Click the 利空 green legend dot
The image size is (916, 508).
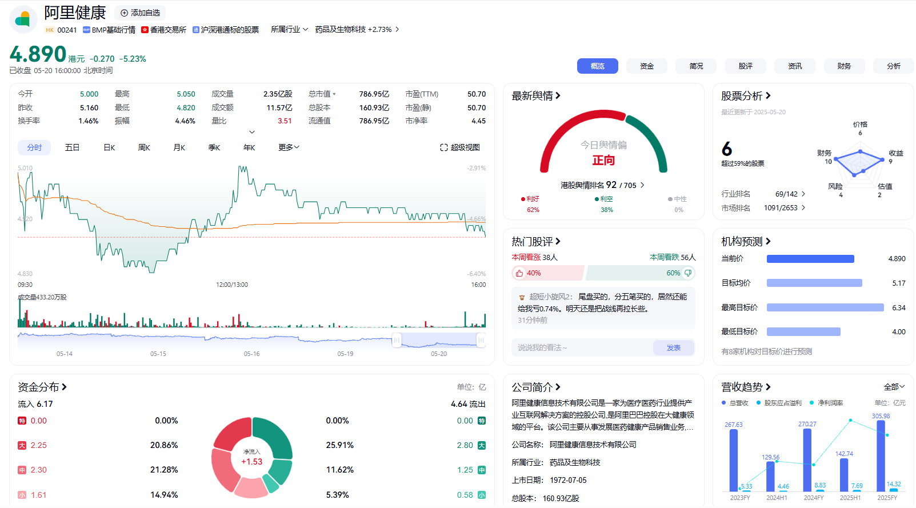tap(597, 199)
